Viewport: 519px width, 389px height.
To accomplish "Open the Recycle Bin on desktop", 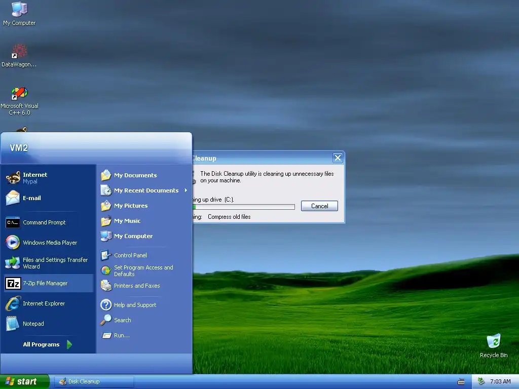I will coord(494,345).
